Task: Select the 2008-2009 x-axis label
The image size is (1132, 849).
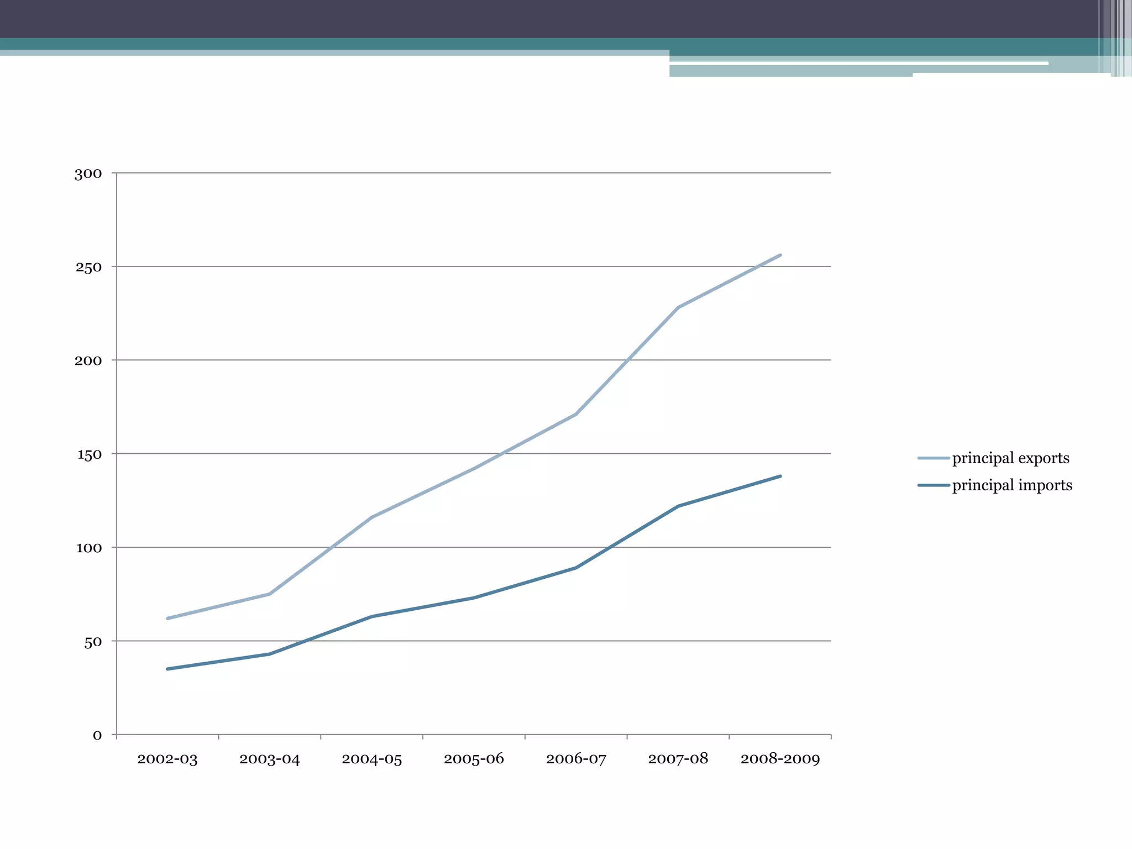Action: pos(780,759)
